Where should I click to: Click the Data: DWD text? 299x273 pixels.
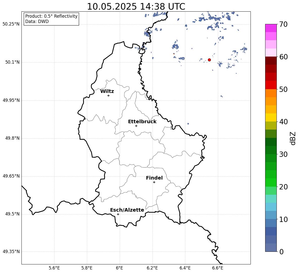pos(37,21)
